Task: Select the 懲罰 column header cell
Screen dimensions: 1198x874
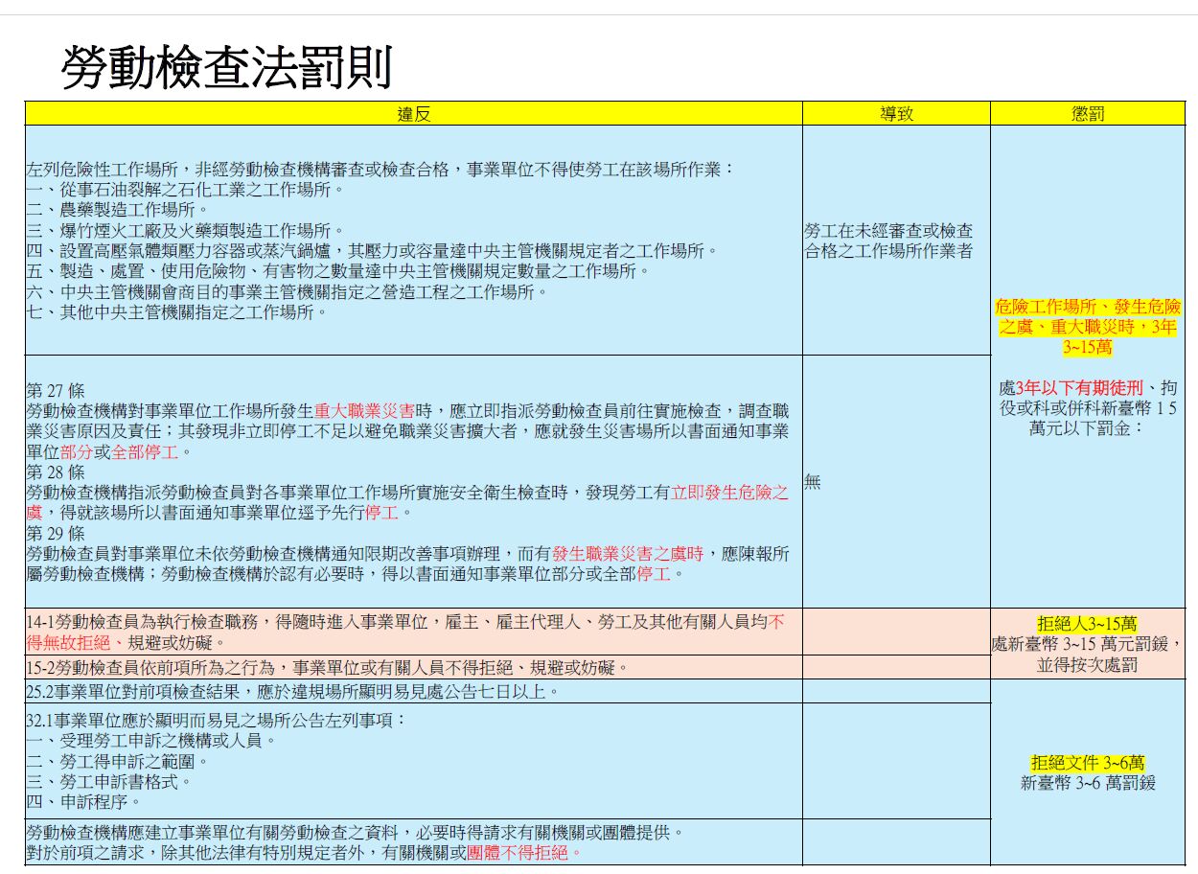Action: (x=1087, y=114)
